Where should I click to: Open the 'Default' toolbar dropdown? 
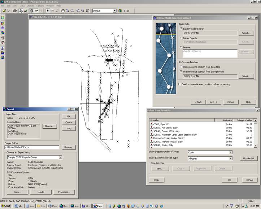pyautogui.click(x=115, y=11)
